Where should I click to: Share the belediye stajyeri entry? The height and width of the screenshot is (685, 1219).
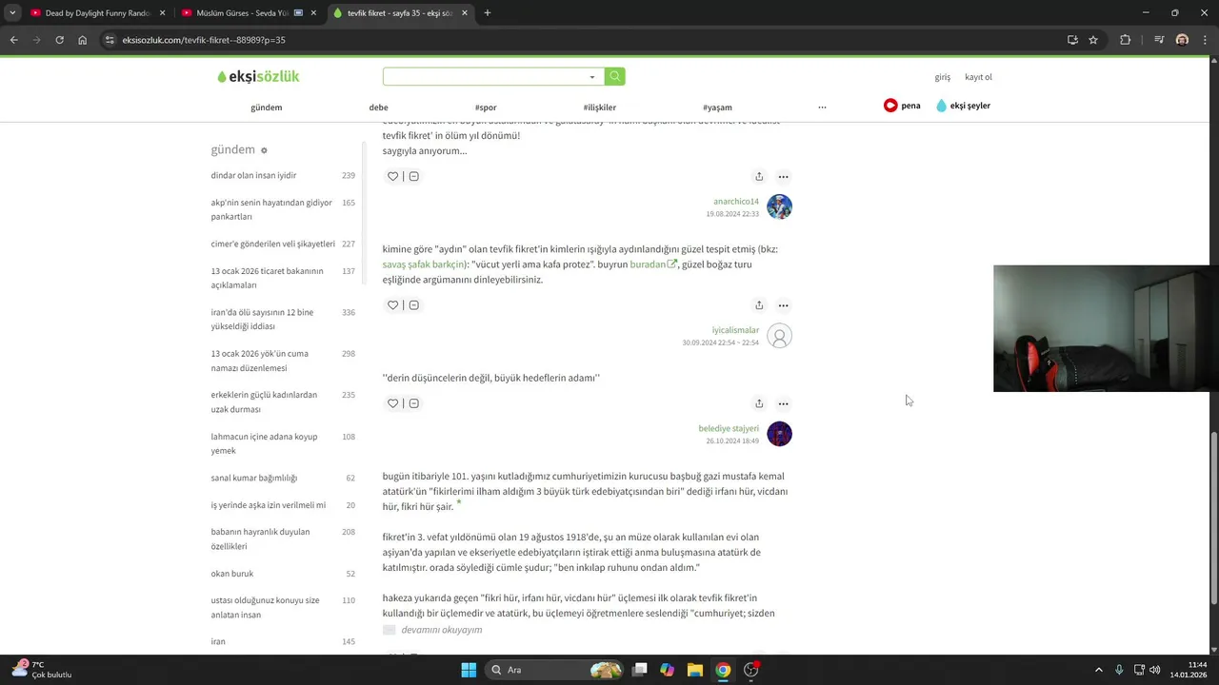click(x=759, y=403)
